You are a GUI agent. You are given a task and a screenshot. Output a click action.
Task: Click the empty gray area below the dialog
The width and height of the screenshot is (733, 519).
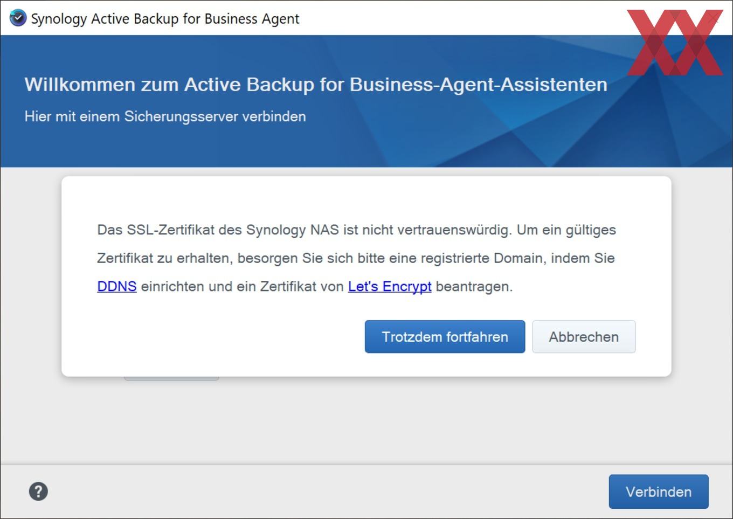(x=366, y=420)
